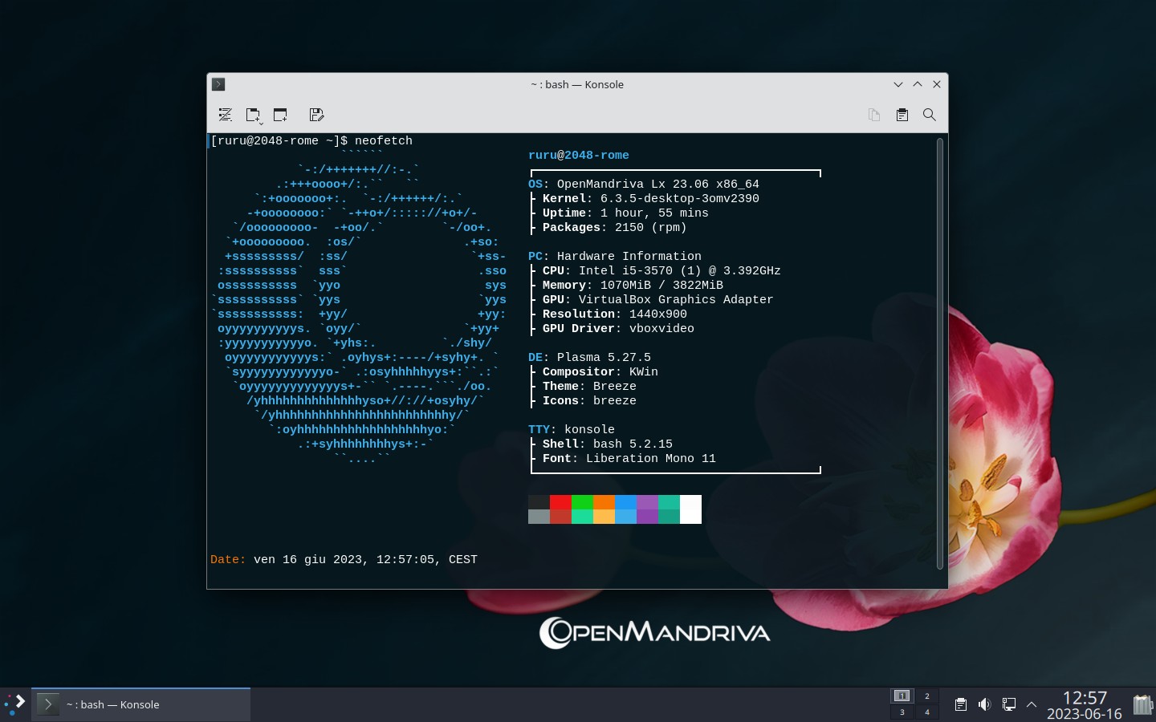This screenshot has width=1156, height=722.
Task: Open the volume control in system tray
Action: point(984,704)
